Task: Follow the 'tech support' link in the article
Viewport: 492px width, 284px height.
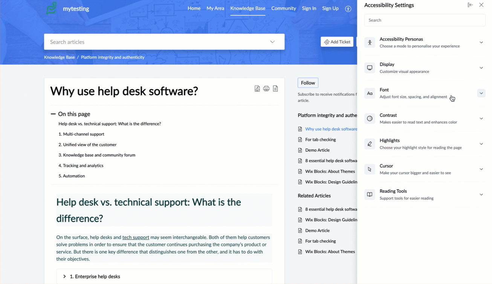Action: pos(136,237)
